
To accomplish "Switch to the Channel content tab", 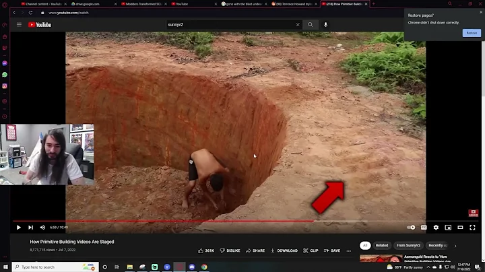I will (42, 4).
